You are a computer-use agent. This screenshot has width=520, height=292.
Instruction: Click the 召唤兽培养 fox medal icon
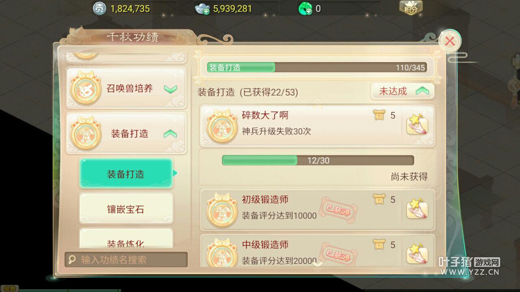(85, 89)
